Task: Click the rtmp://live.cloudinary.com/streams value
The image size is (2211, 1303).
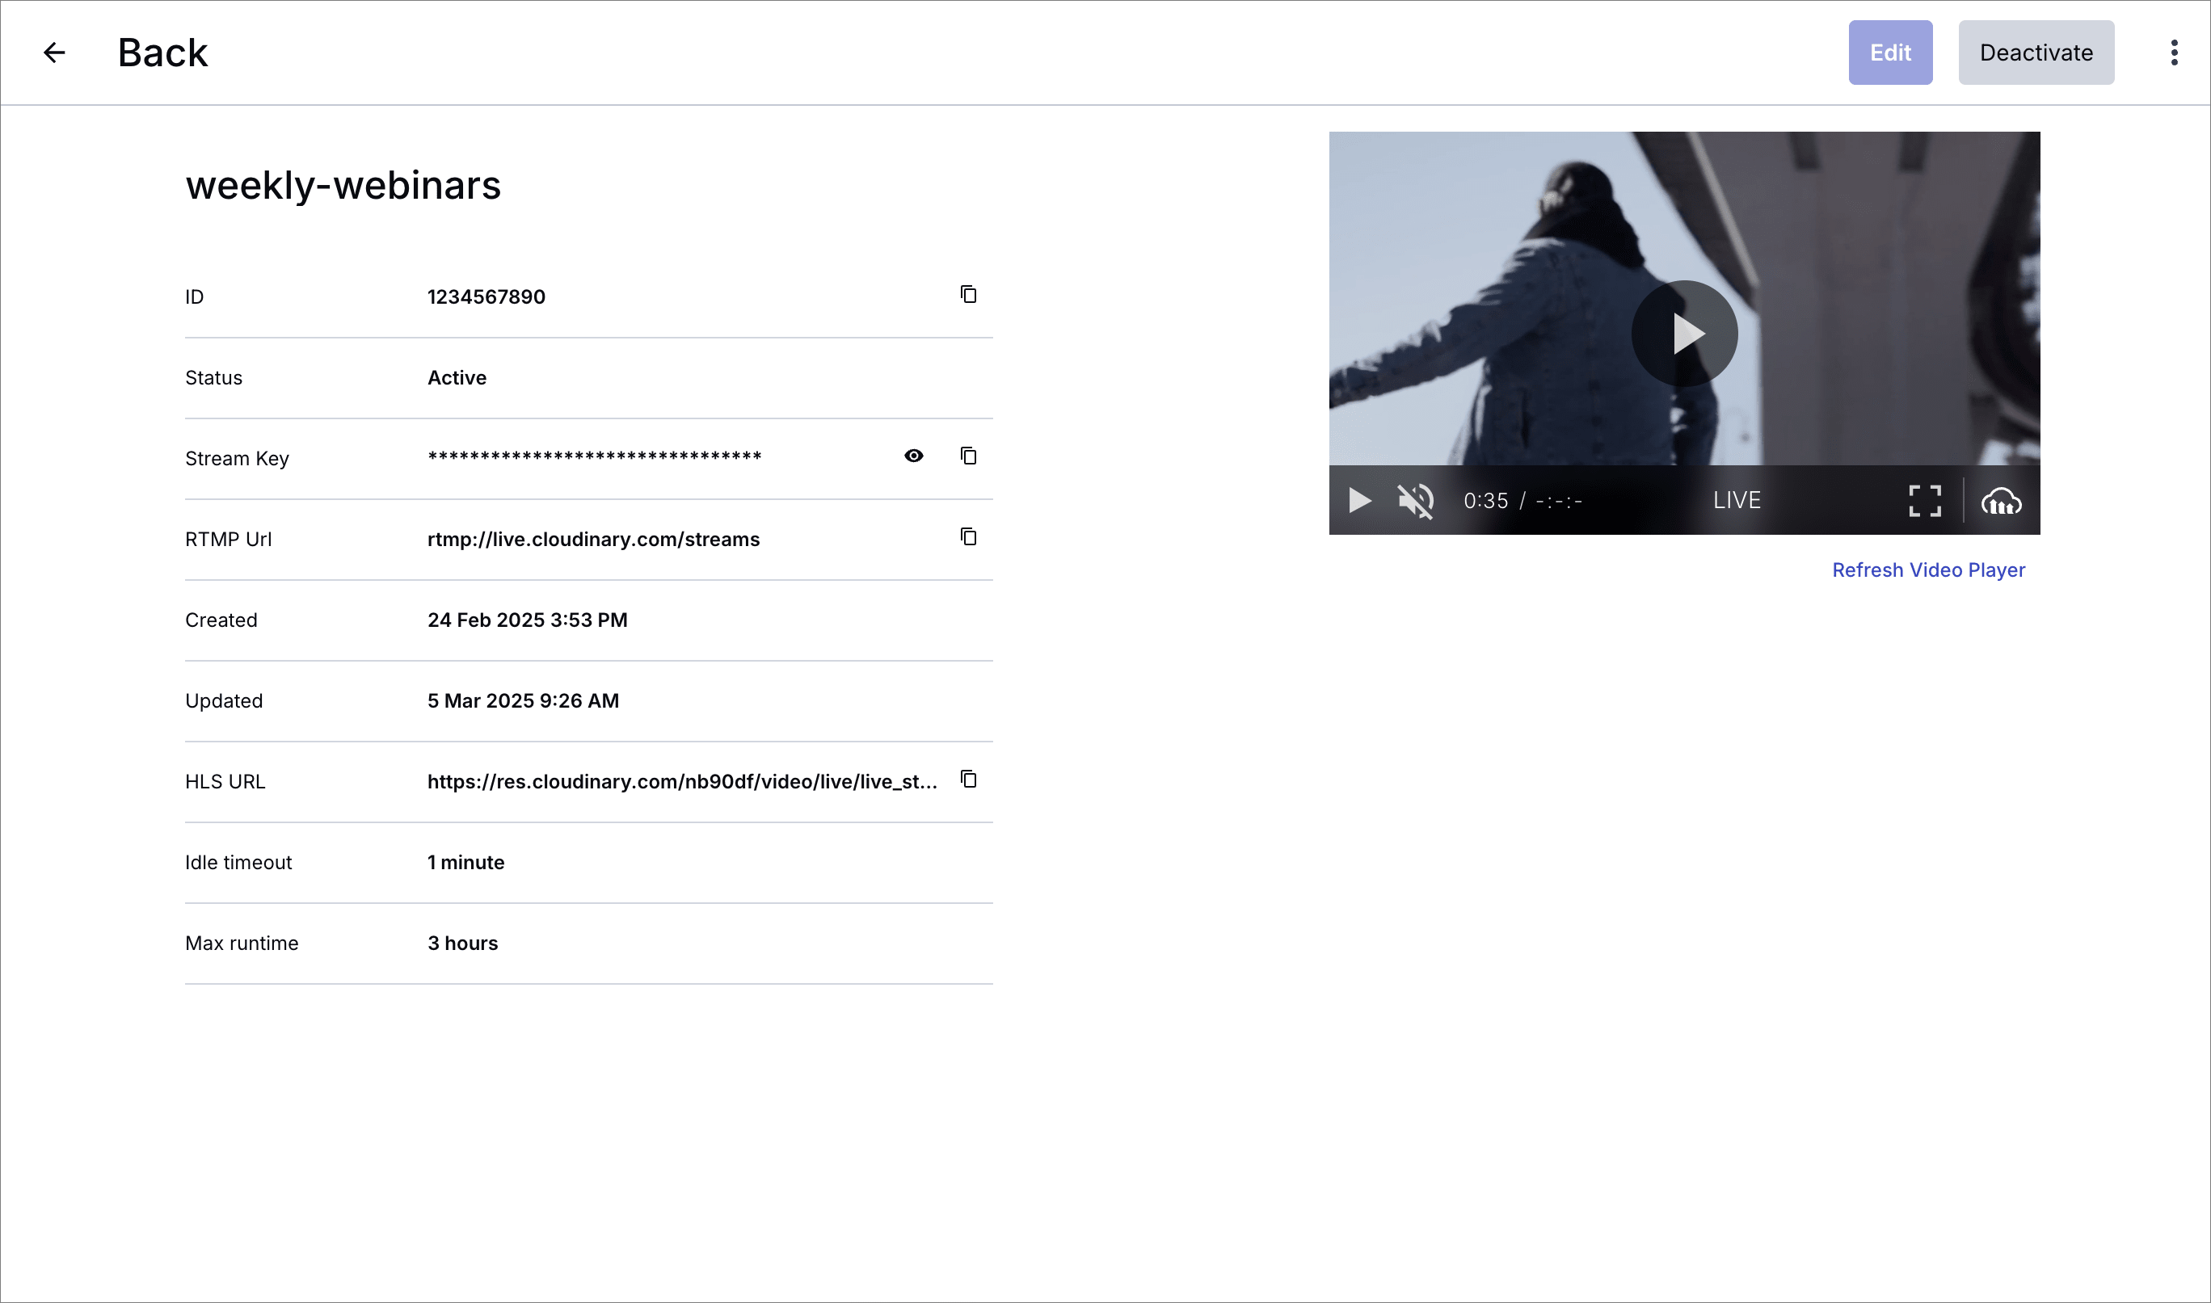Action: [594, 539]
